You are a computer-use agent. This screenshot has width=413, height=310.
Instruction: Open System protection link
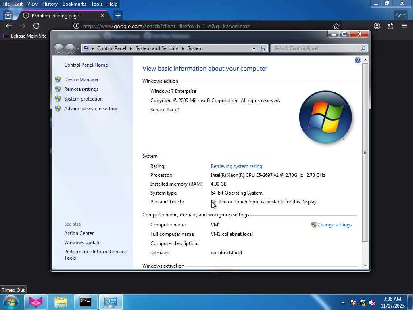[83, 99]
